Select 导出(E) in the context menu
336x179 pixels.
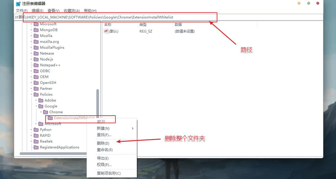[103, 158]
